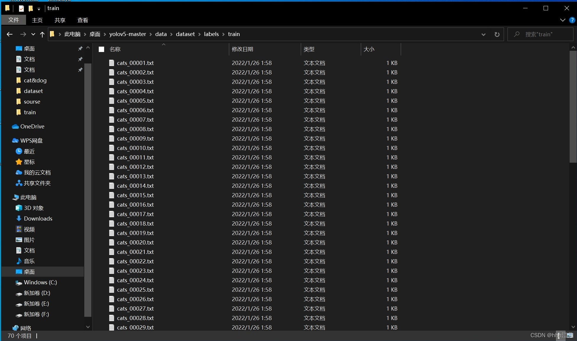Navigate to labels in the breadcrumb
The width and height of the screenshot is (577, 341).
tap(211, 34)
